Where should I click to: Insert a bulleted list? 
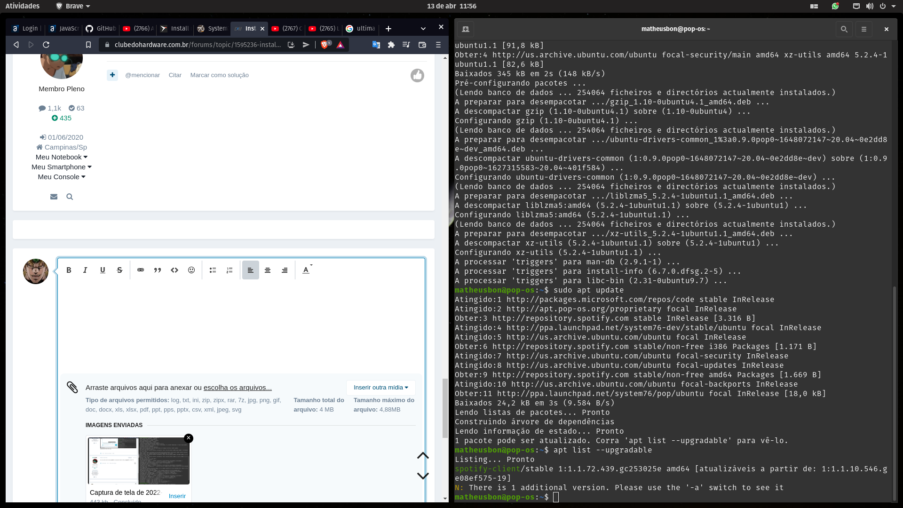(x=213, y=270)
